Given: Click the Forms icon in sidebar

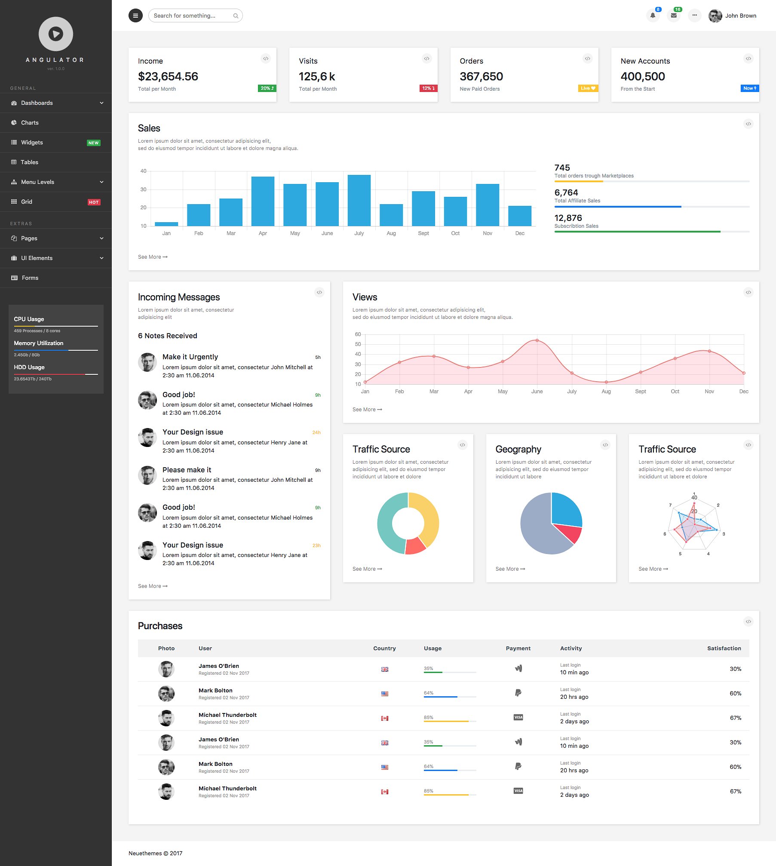Looking at the screenshot, I should 14,278.
